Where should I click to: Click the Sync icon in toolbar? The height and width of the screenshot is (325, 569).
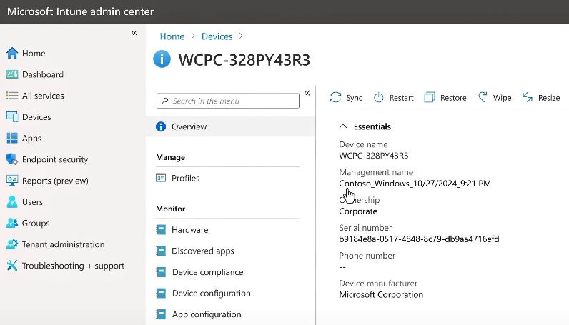(x=335, y=98)
